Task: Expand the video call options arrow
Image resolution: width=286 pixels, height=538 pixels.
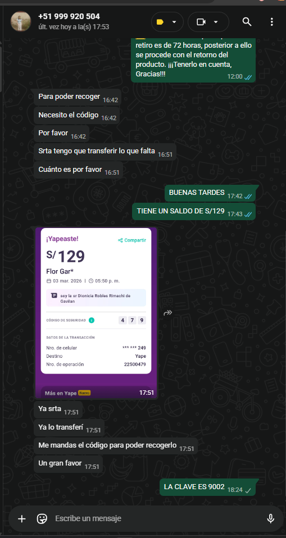Action: 216,22
